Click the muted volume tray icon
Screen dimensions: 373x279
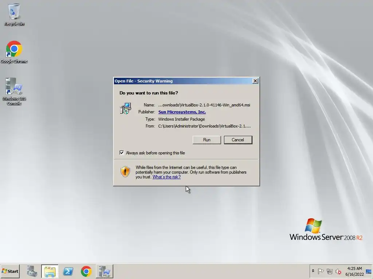338,271
